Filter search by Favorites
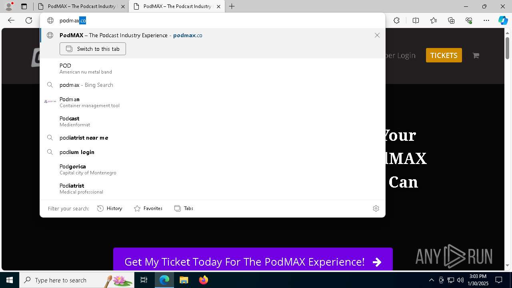512x288 pixels. pyautogui.click(x=148, y=208)
